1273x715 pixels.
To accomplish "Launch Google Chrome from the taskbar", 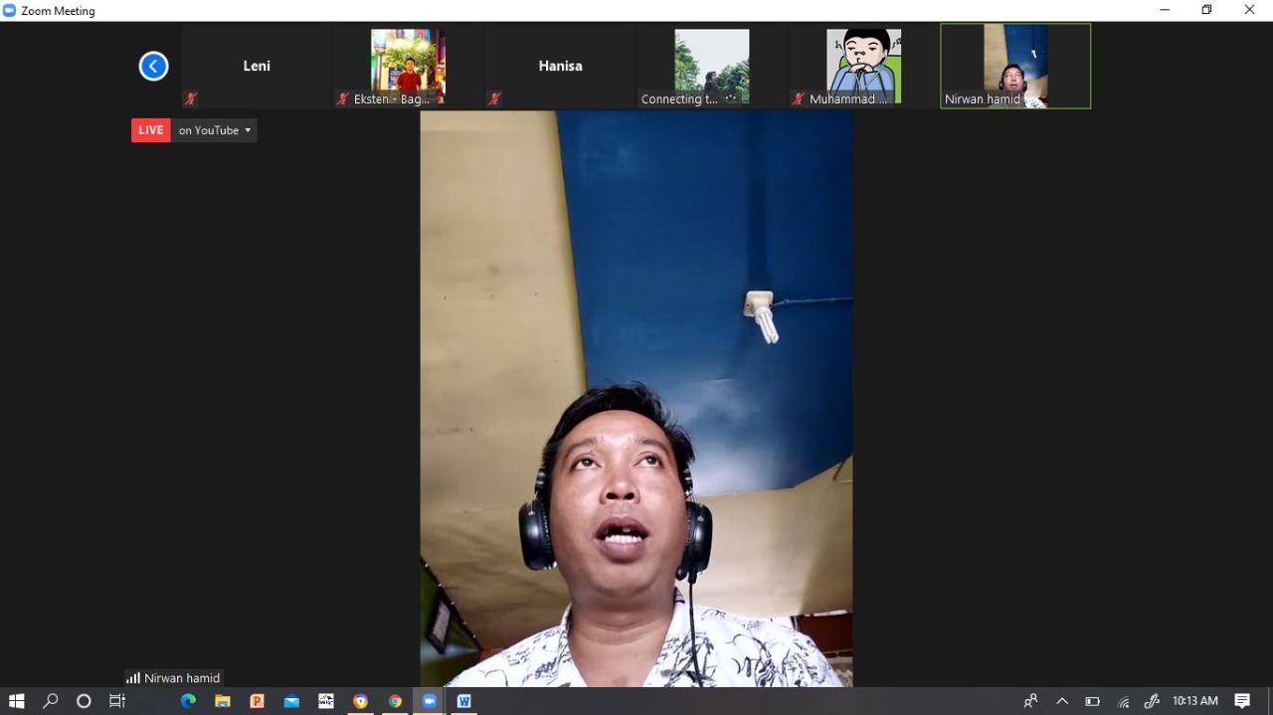I will 395,701.
